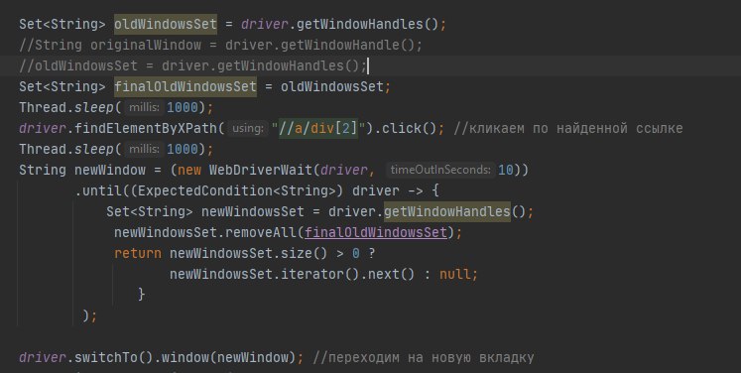Click the comment 'переходим на новую вкладку'
The height and width of the screenshot is (373, 741).
[424, 357]
